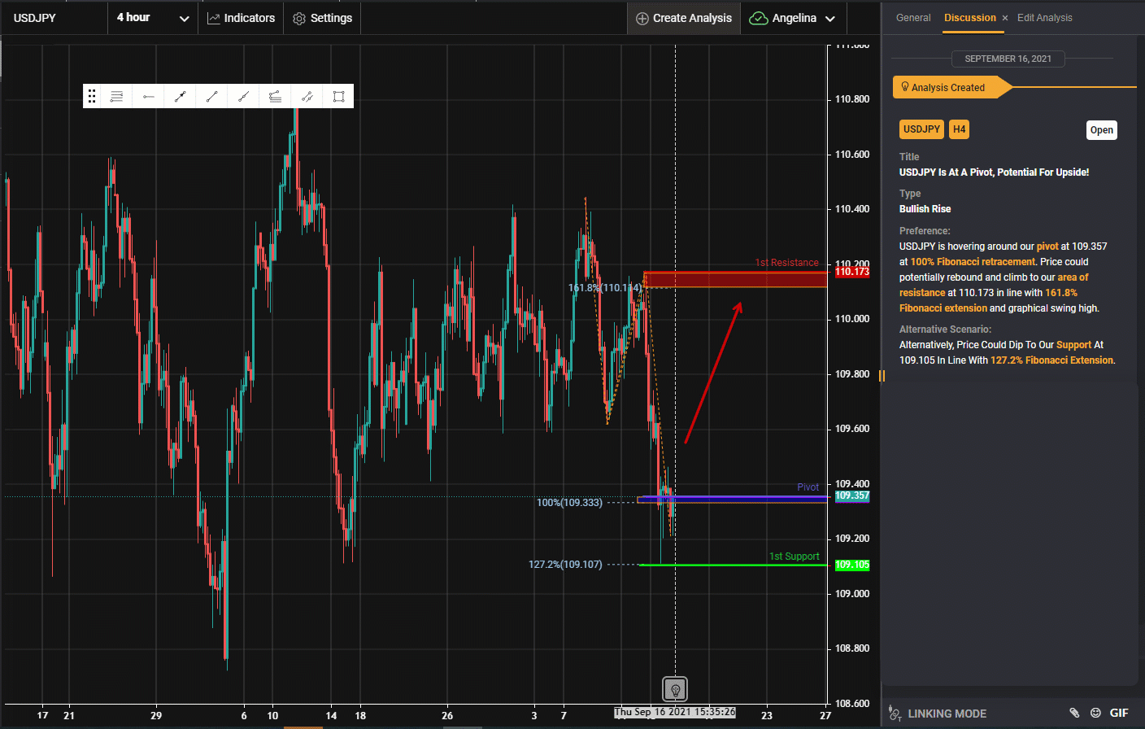Screen dimensions: 1145x729
Task: Click the lightbulb analysis marker on timeline
Action: click(x=674, y=689)
